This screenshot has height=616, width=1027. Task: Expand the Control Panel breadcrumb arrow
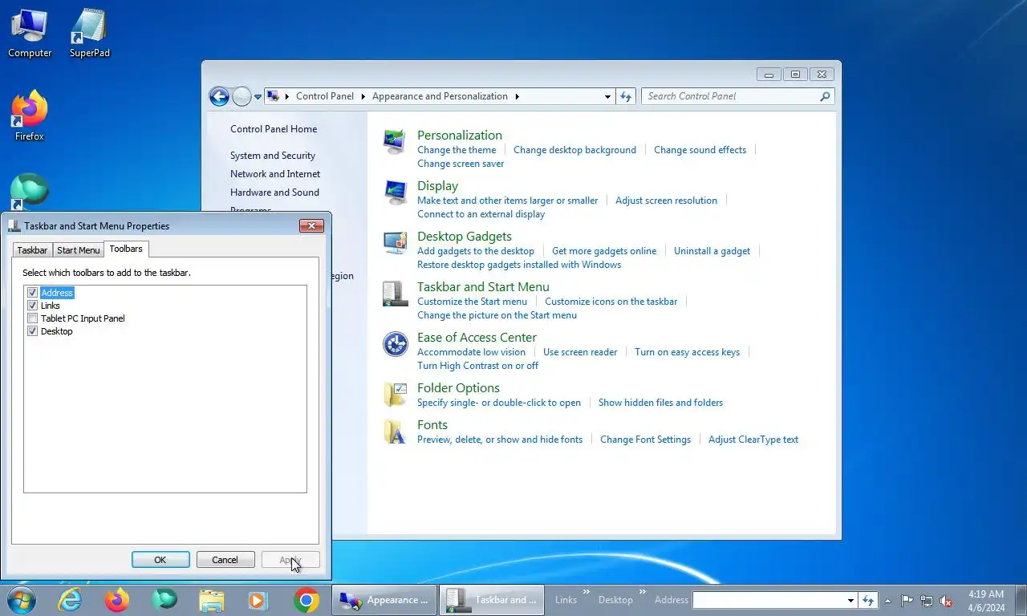[363, 96]
